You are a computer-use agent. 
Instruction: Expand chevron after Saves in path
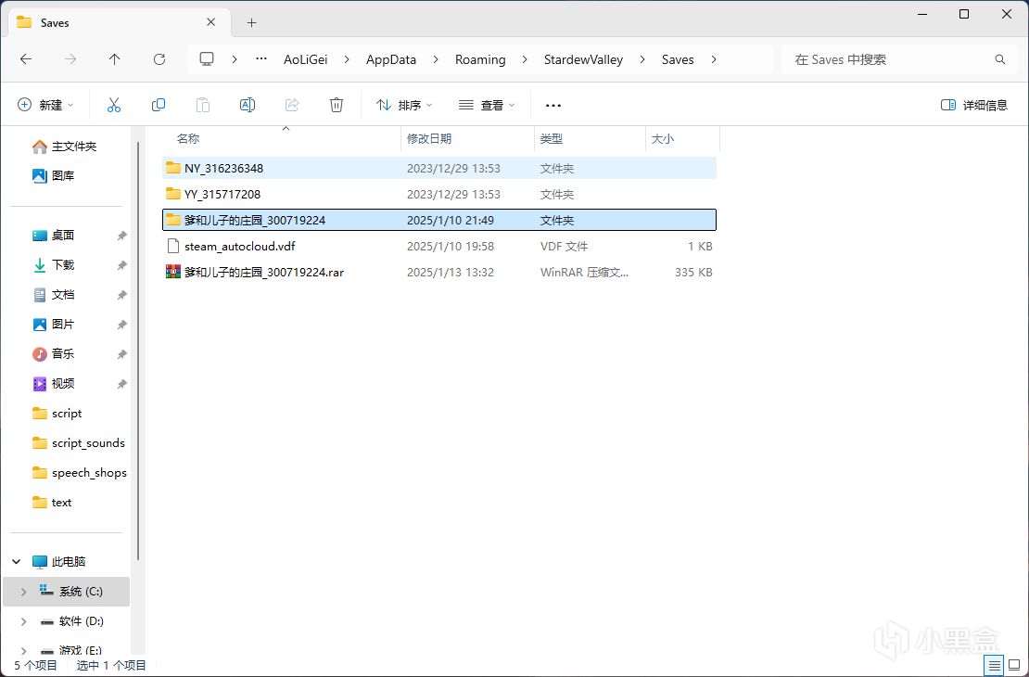[713, 59]
